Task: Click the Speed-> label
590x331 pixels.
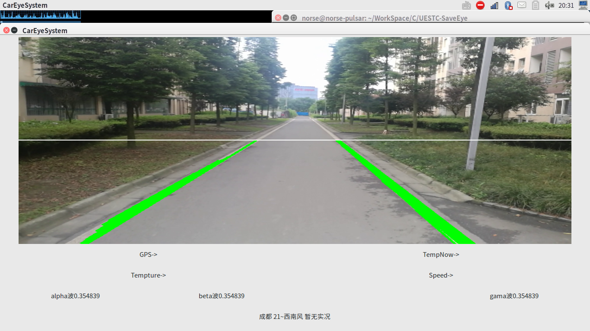Action: click(x=441, y=275)
